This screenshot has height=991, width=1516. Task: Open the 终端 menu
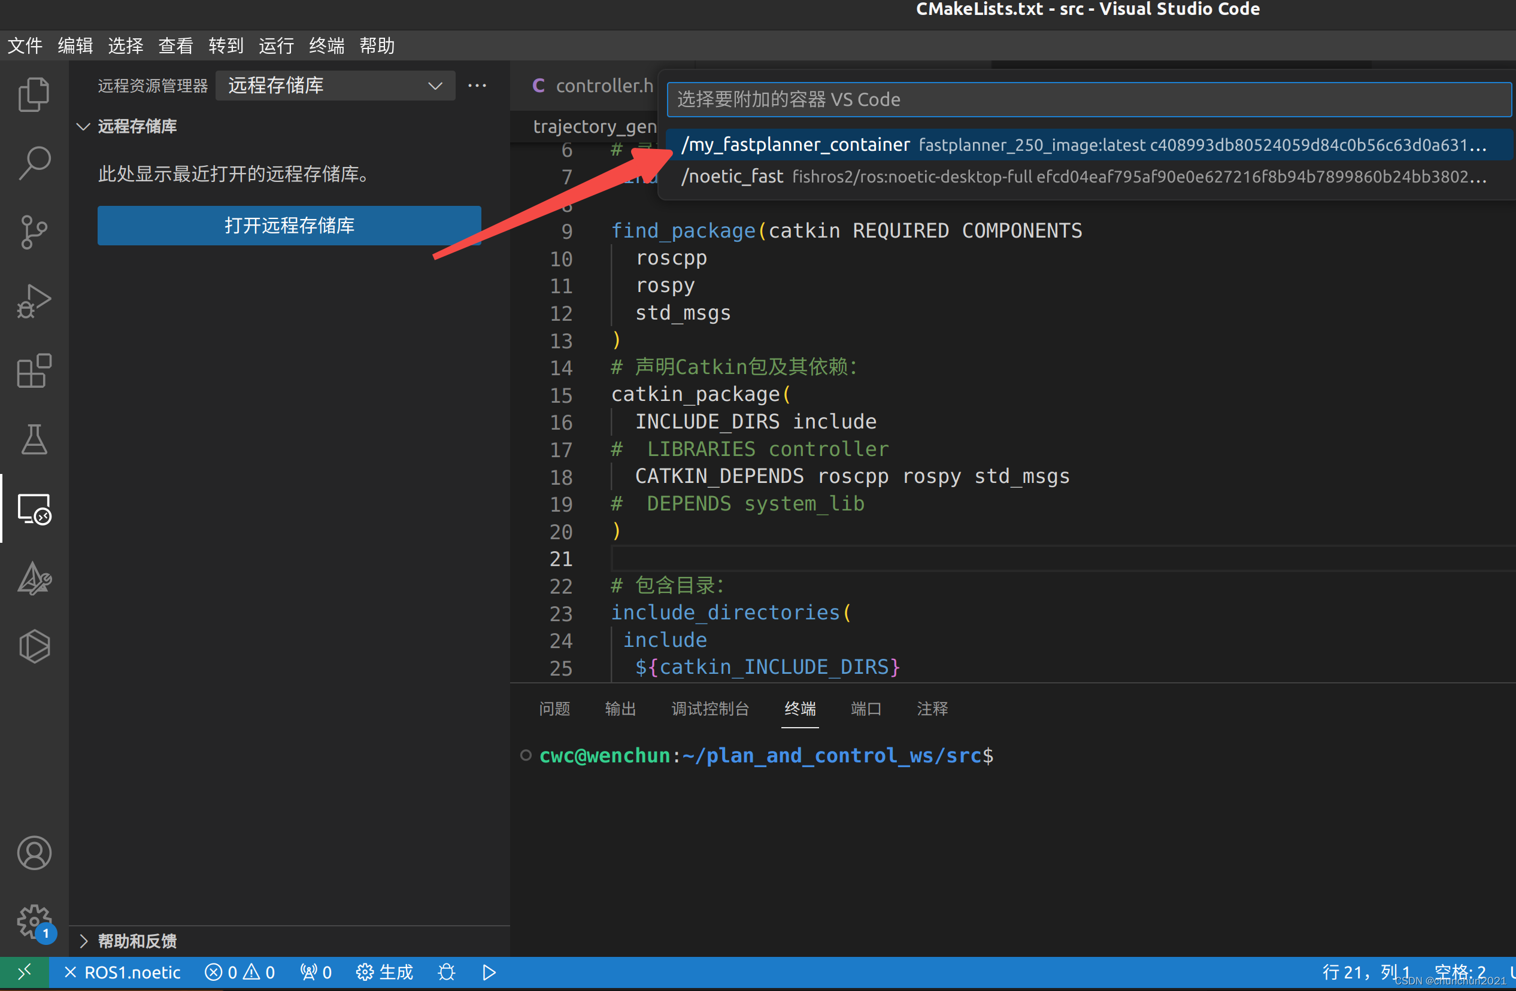(327, 45)
